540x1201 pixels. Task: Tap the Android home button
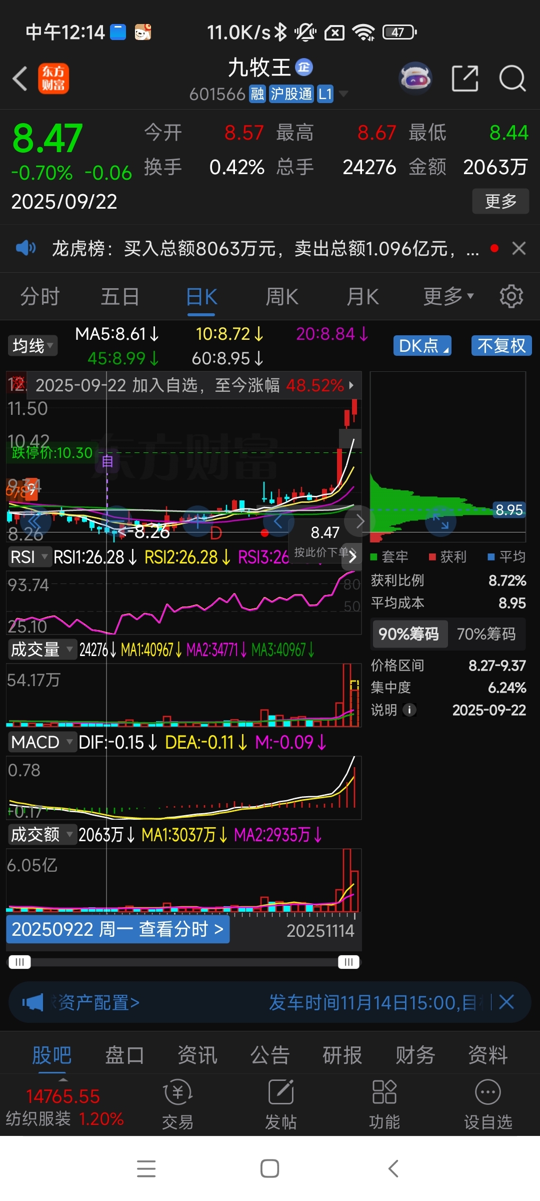[269, 1168]
